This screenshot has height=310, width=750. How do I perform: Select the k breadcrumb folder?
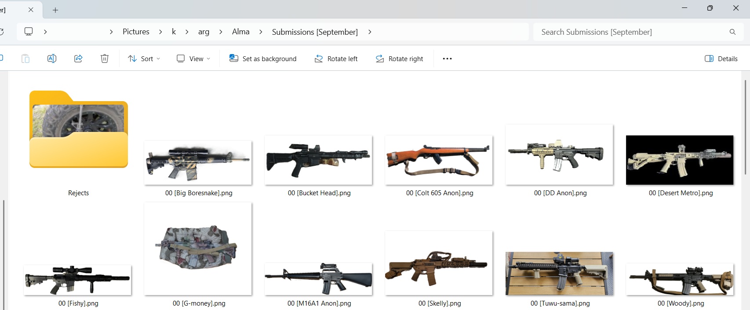tap(174, 32)
